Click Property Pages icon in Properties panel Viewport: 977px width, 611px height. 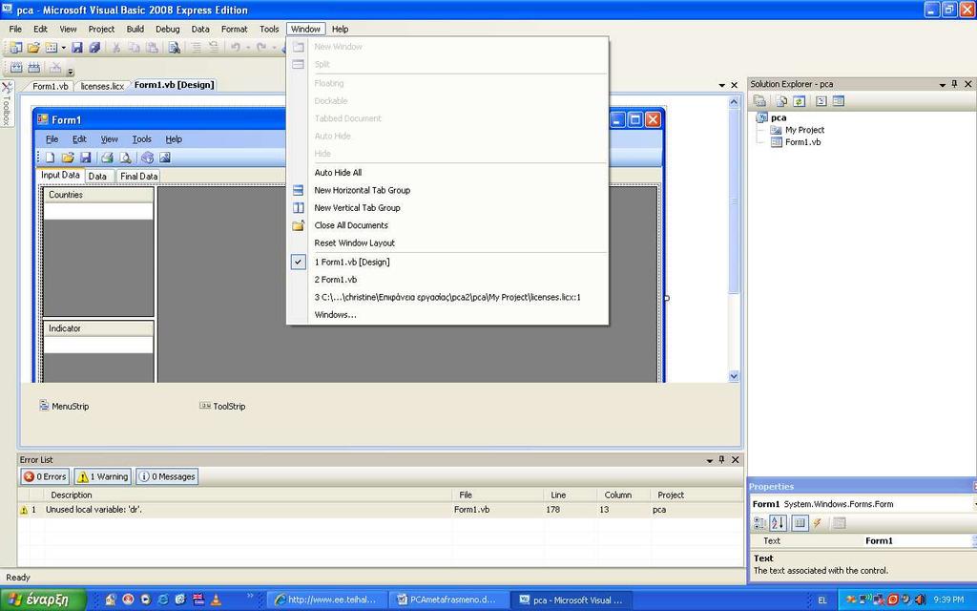[x=840, y=523]
